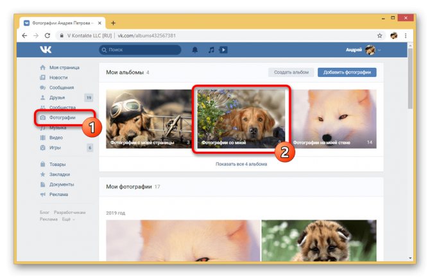The height and width of the screenshot is (278, 430).
Task: Reload the page with refresh icon
Action: click(x=47, y=36)
